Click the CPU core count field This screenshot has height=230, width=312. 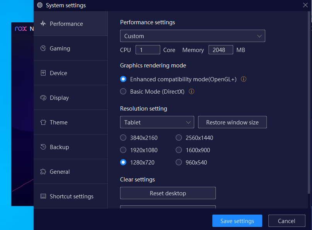point(148,50)
